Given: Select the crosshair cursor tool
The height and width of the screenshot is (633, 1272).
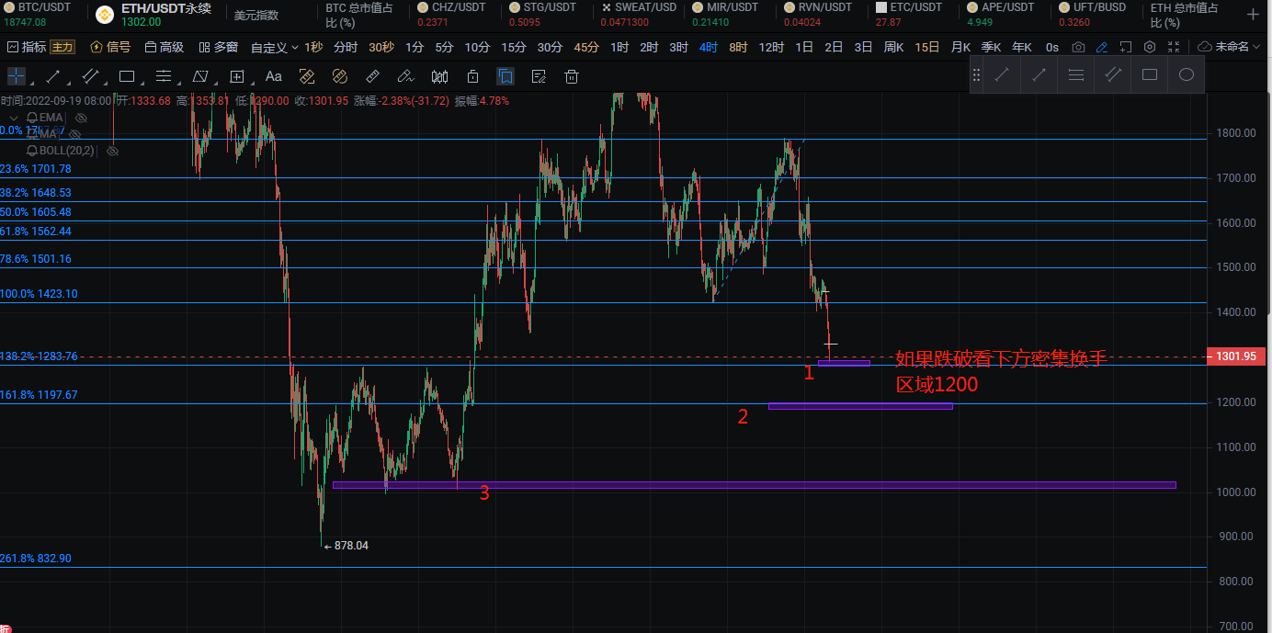Looking at the screenshot, I should 17,77.
